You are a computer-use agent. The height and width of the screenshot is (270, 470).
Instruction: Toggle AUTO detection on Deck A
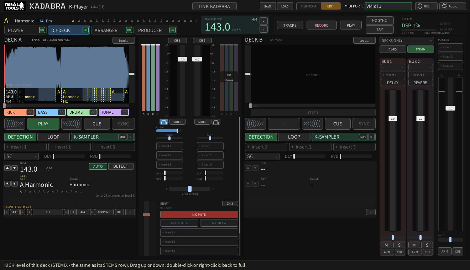point(98,166)
